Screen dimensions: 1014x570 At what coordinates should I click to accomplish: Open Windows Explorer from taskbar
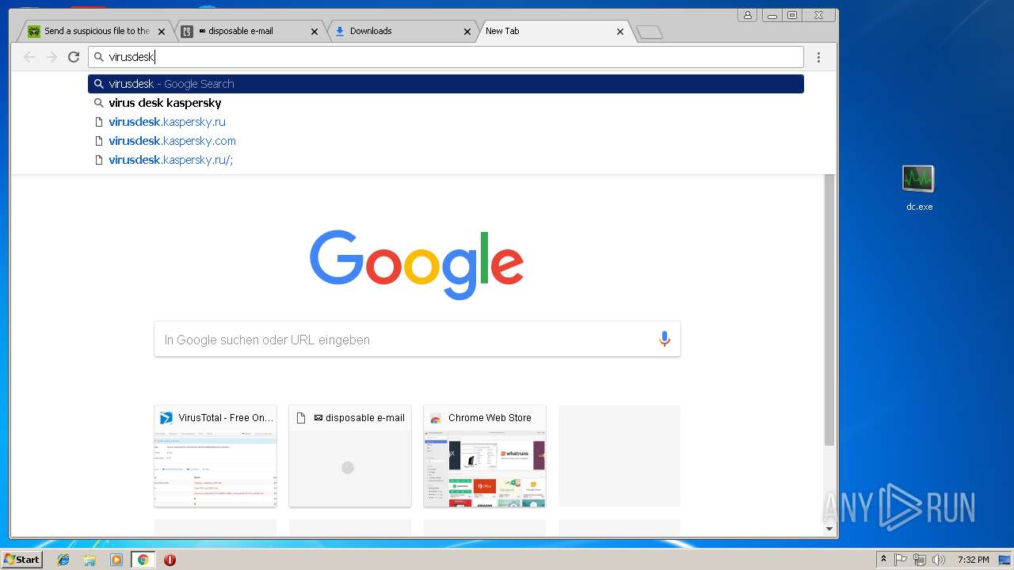tap(90, 560)
